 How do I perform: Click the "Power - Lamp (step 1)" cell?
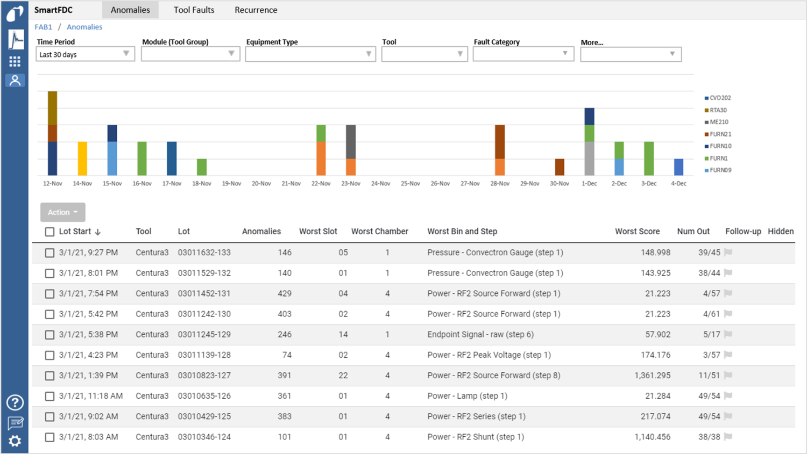(468, 396)
